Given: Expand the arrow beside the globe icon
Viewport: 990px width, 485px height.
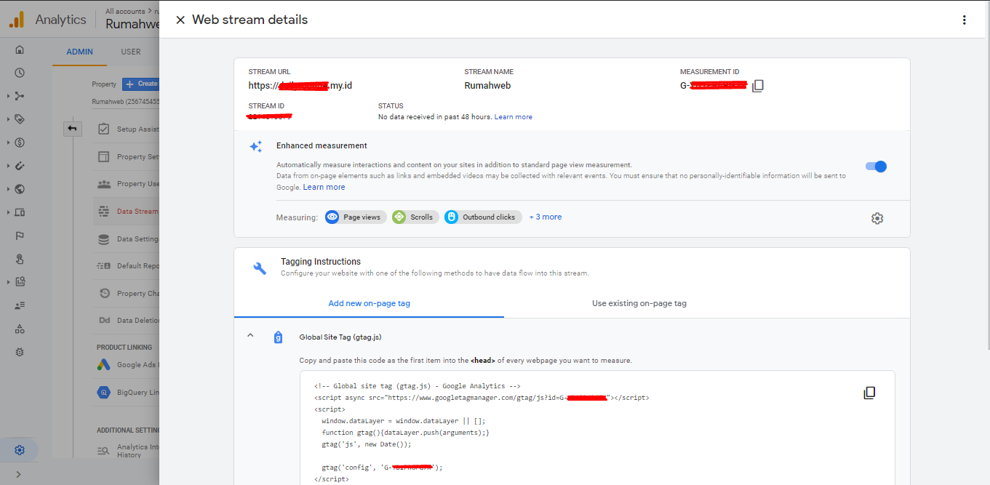Looking at the screenshot, I should (x=8, y=189).
